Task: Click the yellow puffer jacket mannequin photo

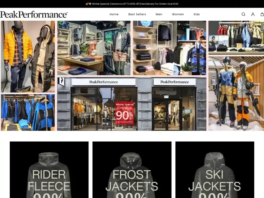Action: pos(28,56)
